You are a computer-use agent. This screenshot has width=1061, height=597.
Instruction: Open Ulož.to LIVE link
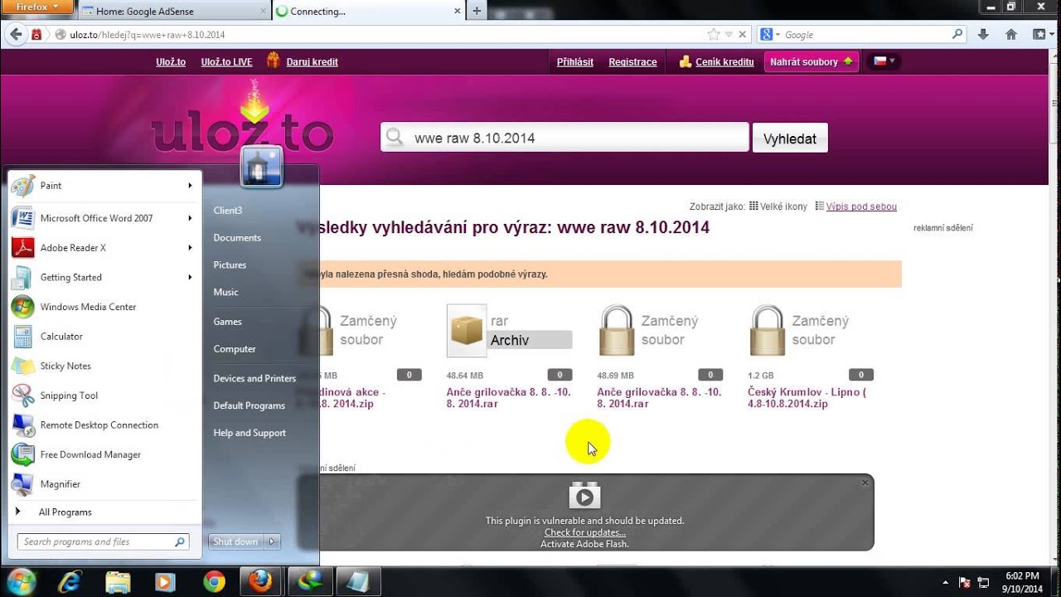pyautogui.click(x=226, y=62)
